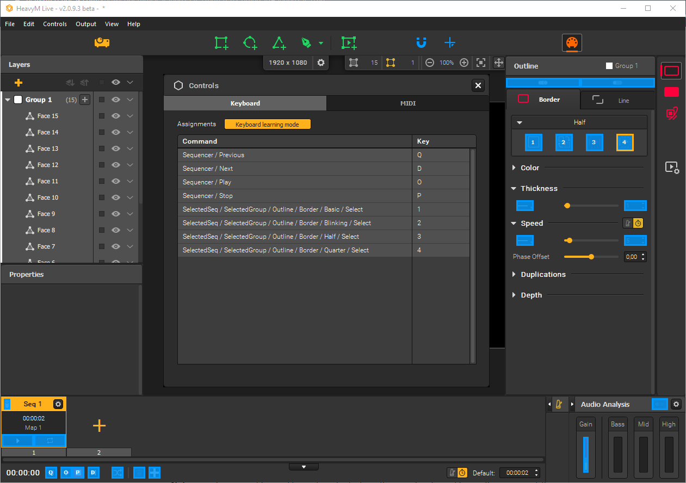Select the add circle shape tool
This screenshot has height=483, width=686.
tap(250, 43)
